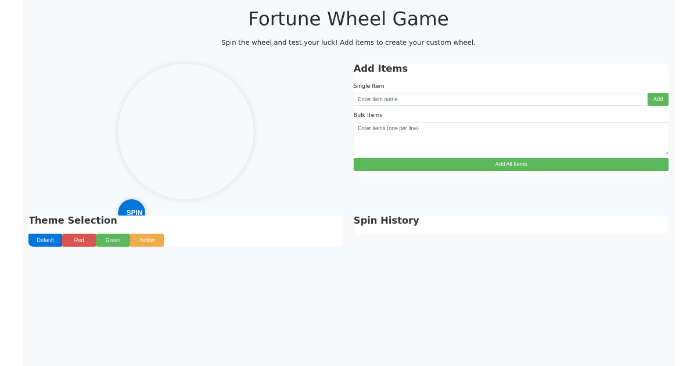This screenshot has width=697, height=366.
Task: Click the instructions text under the title
Action: coord(348,42)
